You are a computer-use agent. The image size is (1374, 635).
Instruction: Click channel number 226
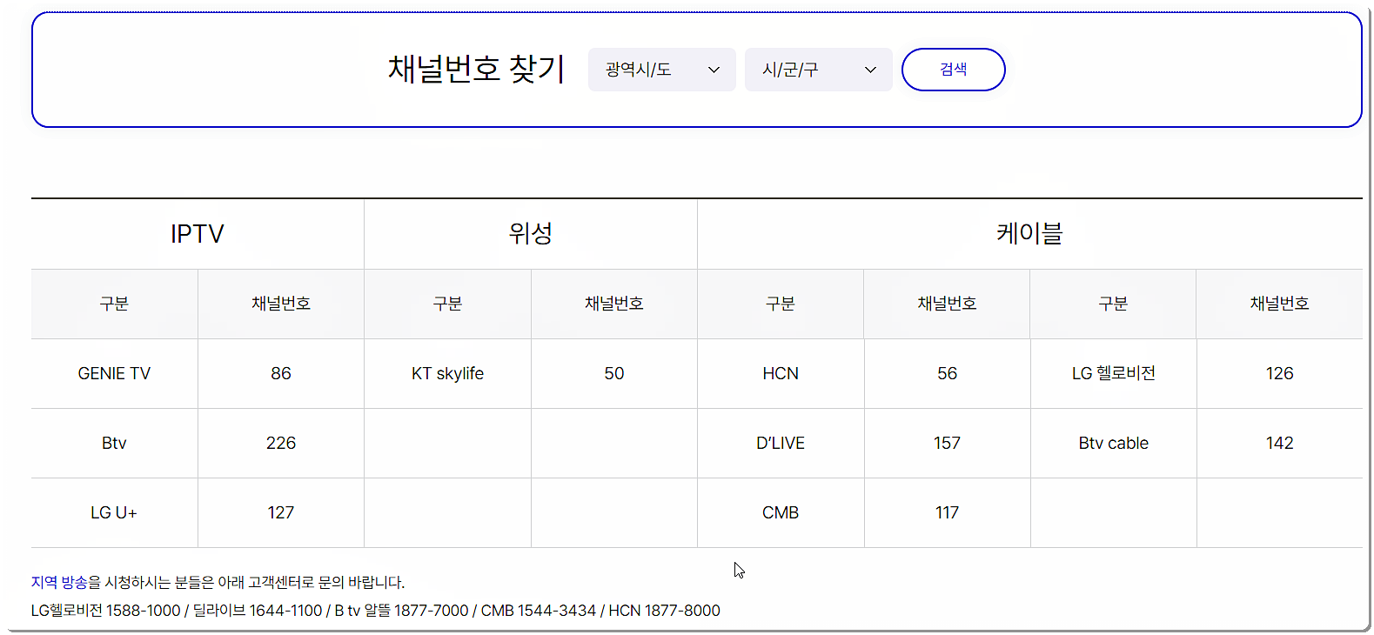(x=281, y=443)
